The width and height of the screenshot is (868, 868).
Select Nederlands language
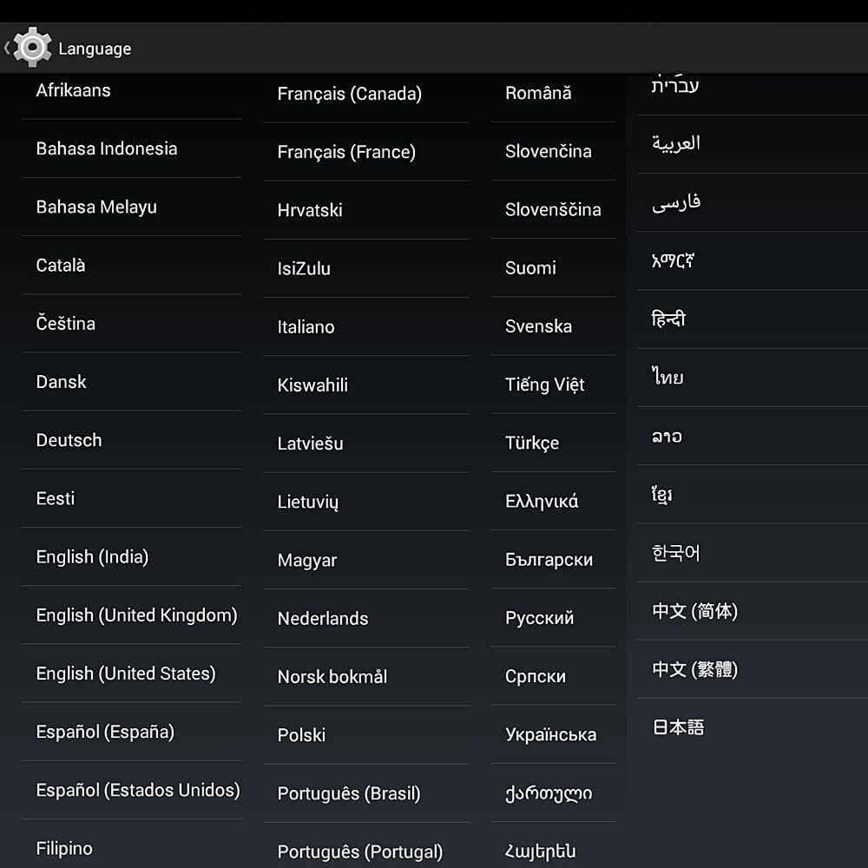366,618
